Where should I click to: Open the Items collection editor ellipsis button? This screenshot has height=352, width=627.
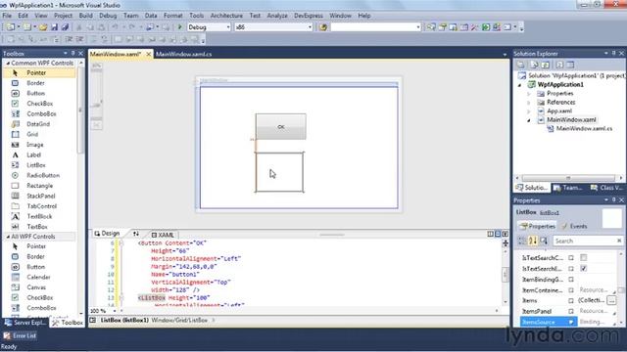point(611,300)
